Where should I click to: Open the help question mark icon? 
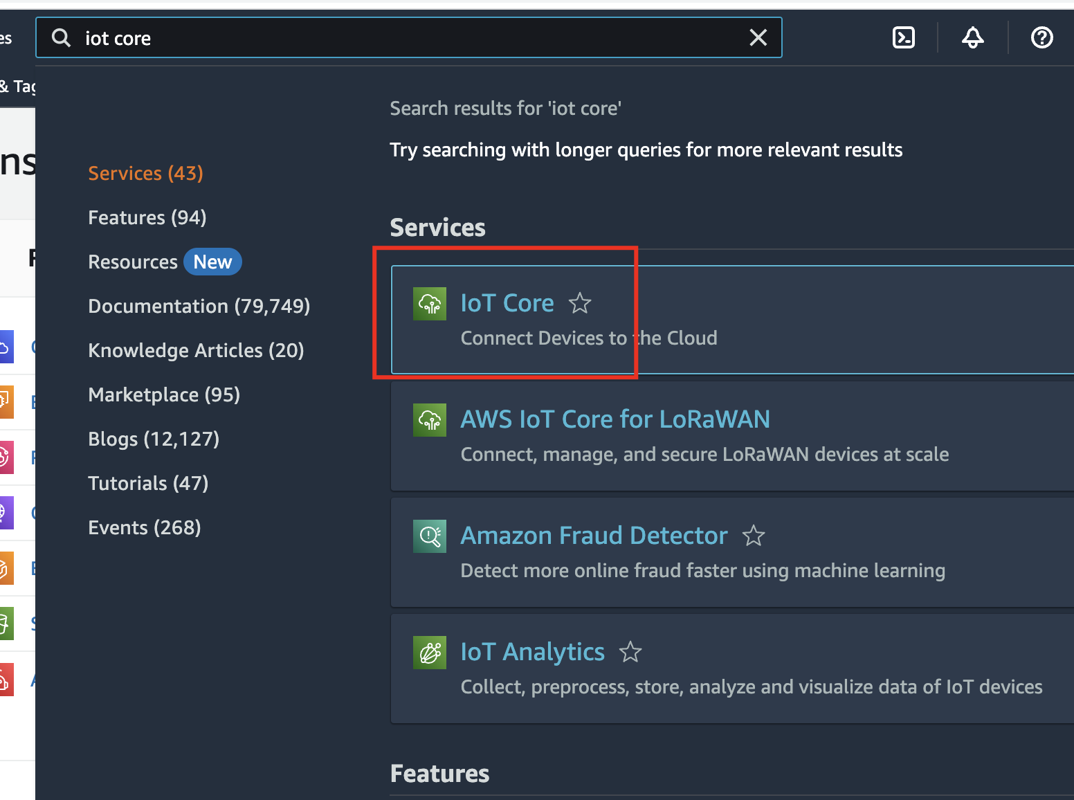click(1041, 37)
